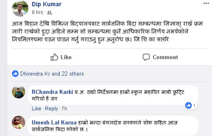The image size is (212, 136).
Task: Open the three-dot post options menu
Action: 206,3
